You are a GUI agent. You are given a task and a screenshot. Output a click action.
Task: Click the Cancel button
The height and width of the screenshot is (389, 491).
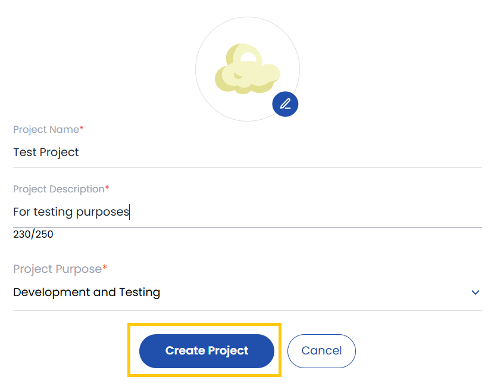(321, 351)
